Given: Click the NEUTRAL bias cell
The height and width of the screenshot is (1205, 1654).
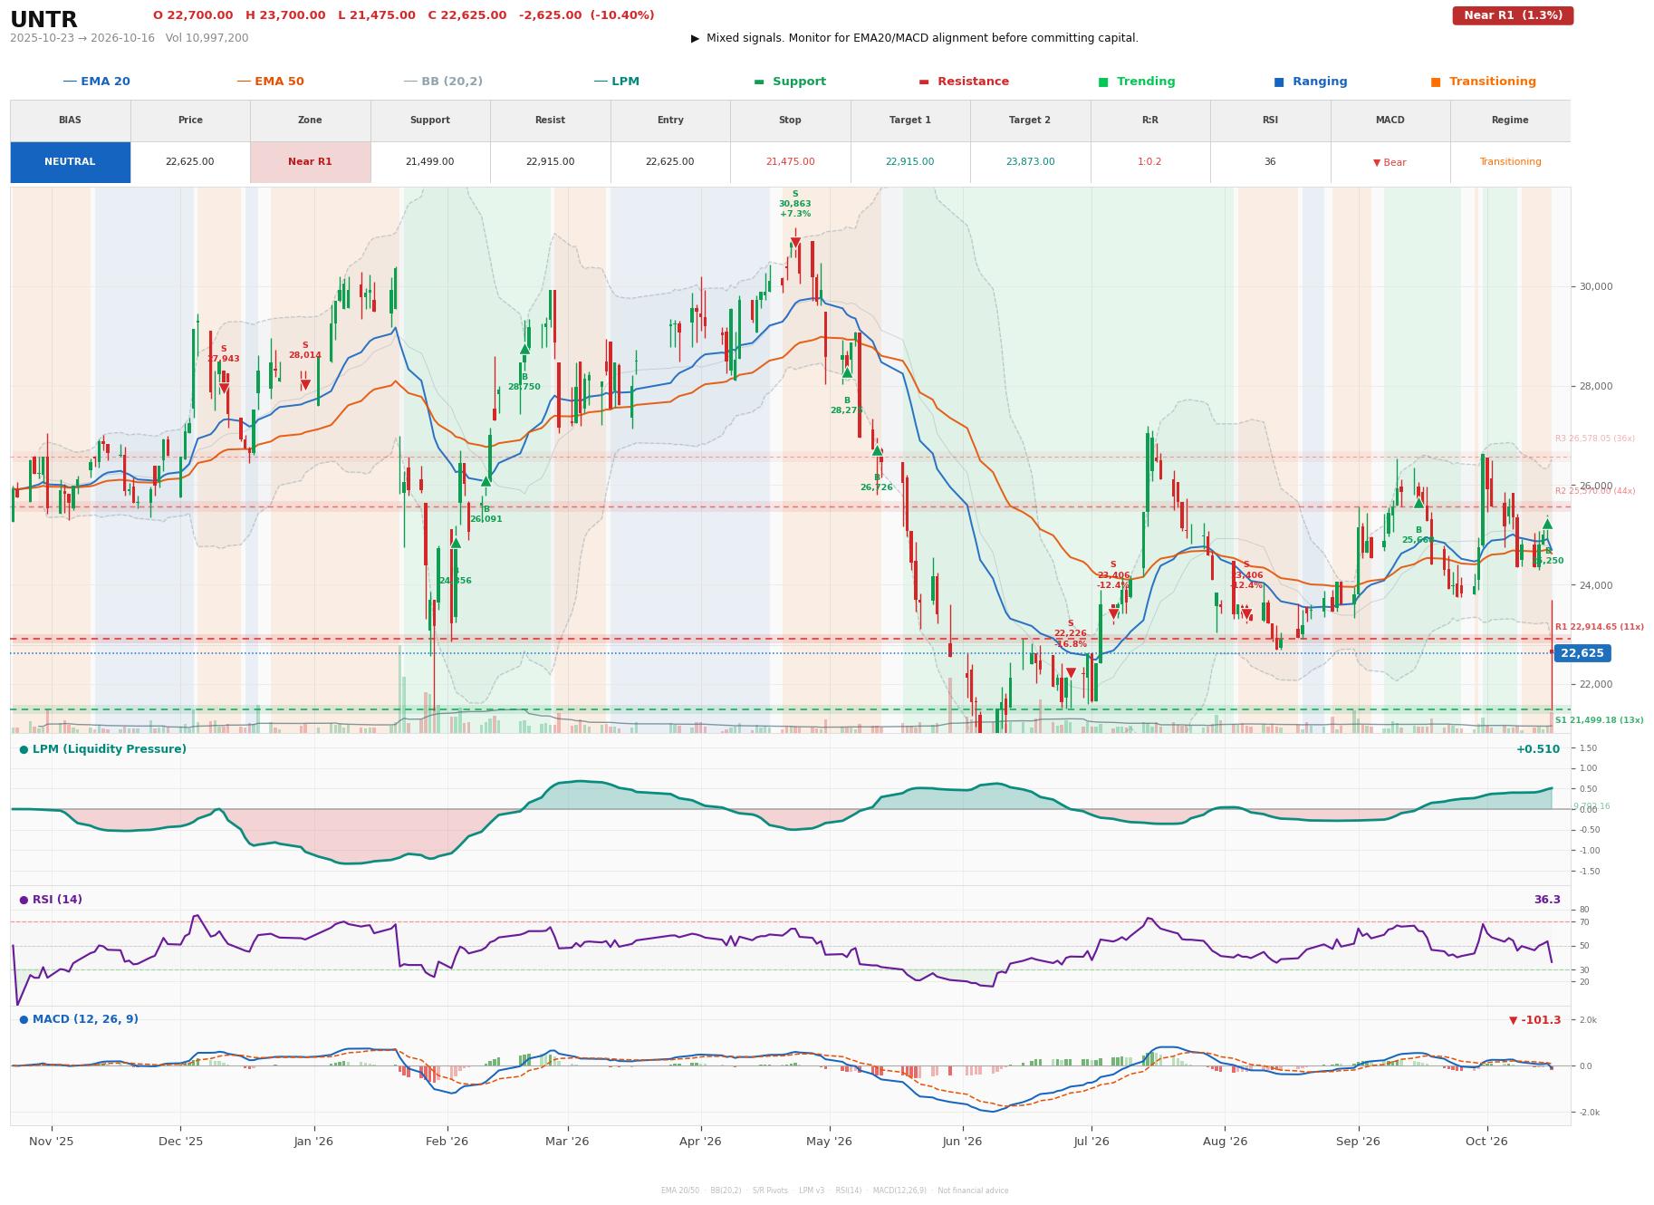Looking at the screenshot, I should point(70,162).
